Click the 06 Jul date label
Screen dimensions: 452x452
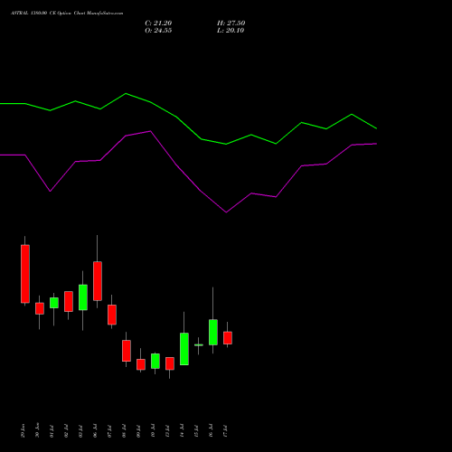tap(96, 430)
